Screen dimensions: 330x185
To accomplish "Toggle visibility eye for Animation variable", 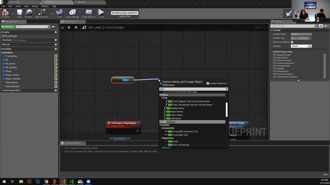I will [56, 56].
